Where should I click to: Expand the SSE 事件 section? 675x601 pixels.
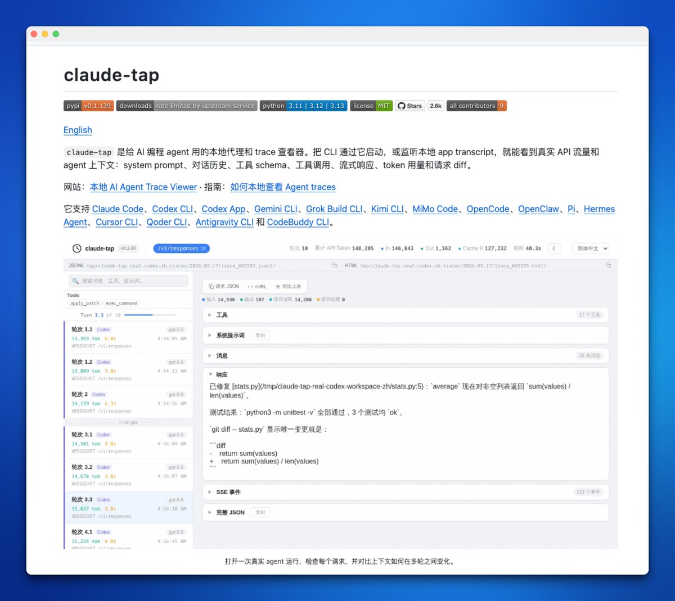click(x=406, y=492)
